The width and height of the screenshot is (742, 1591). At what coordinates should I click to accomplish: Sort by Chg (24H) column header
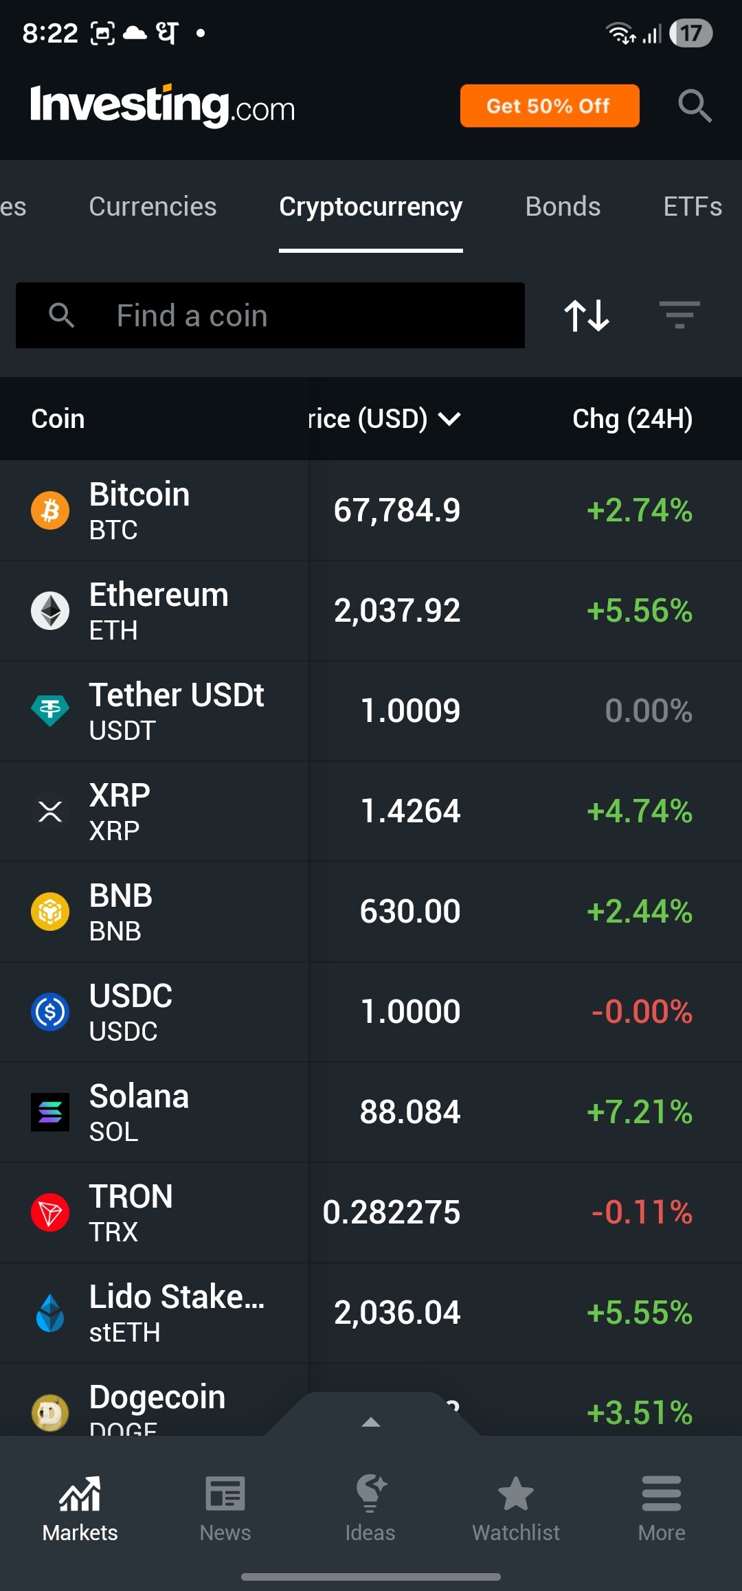pyautogui.click(x=632, y=418)
